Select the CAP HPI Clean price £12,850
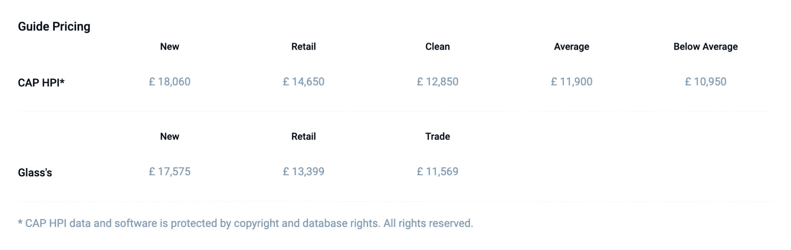791x250 pixels. 438,82
